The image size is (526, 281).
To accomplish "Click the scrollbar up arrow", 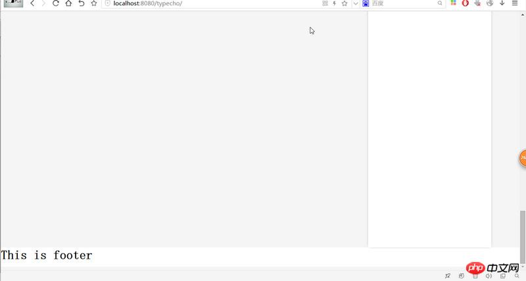I will 522,14.
